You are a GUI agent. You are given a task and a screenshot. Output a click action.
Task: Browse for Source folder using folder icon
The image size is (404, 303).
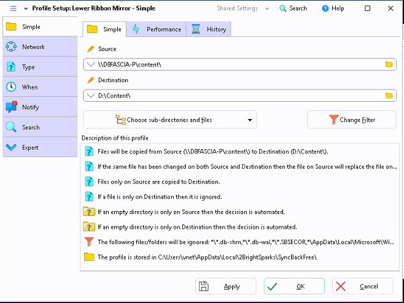(389, 64)
